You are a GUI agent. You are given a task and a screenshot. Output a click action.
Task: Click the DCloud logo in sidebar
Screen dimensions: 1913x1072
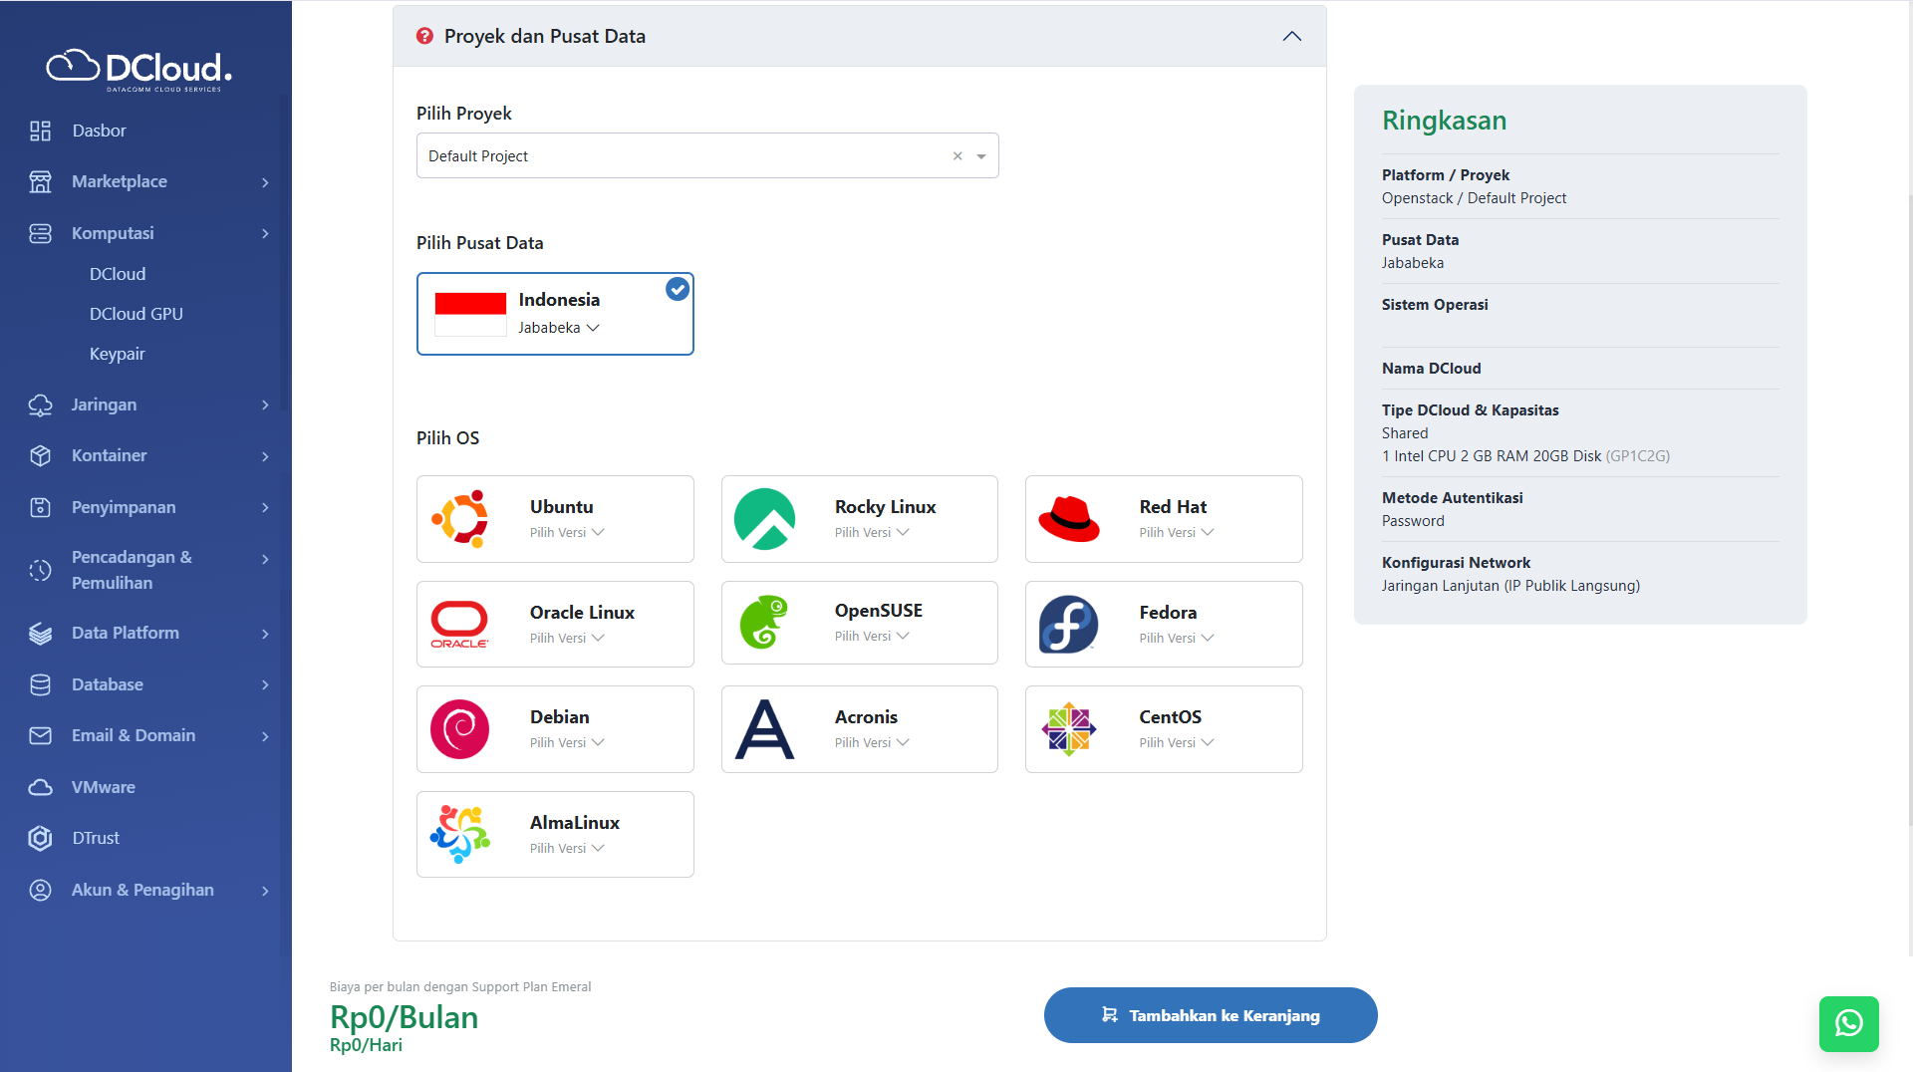point(139,69)
